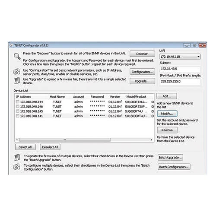Click the magnifying glass Discover icon

pyautogui.click(x=17, y=56)
